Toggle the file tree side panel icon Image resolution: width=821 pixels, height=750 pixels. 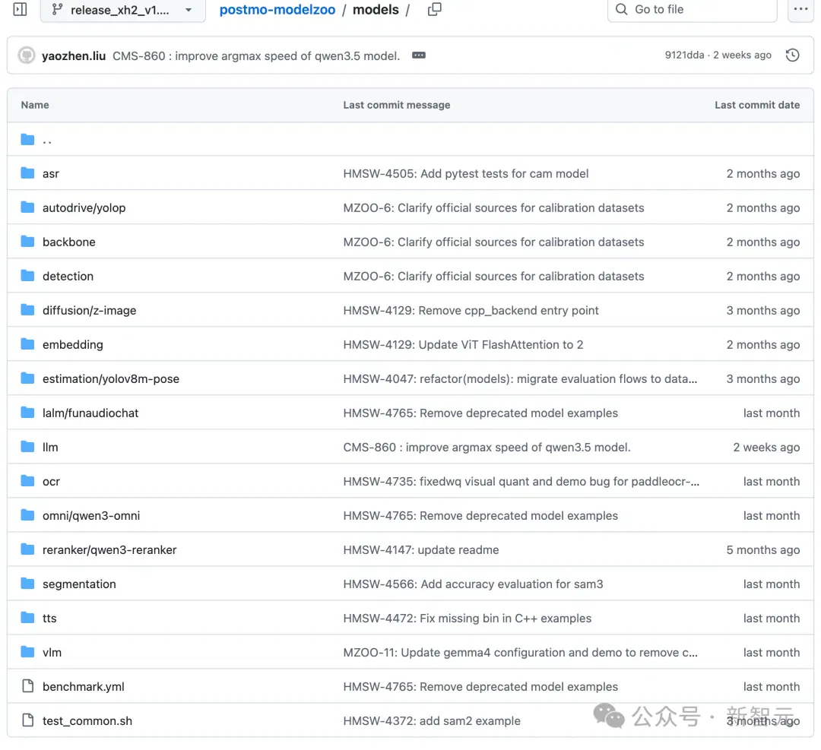[x=20, y=9]
